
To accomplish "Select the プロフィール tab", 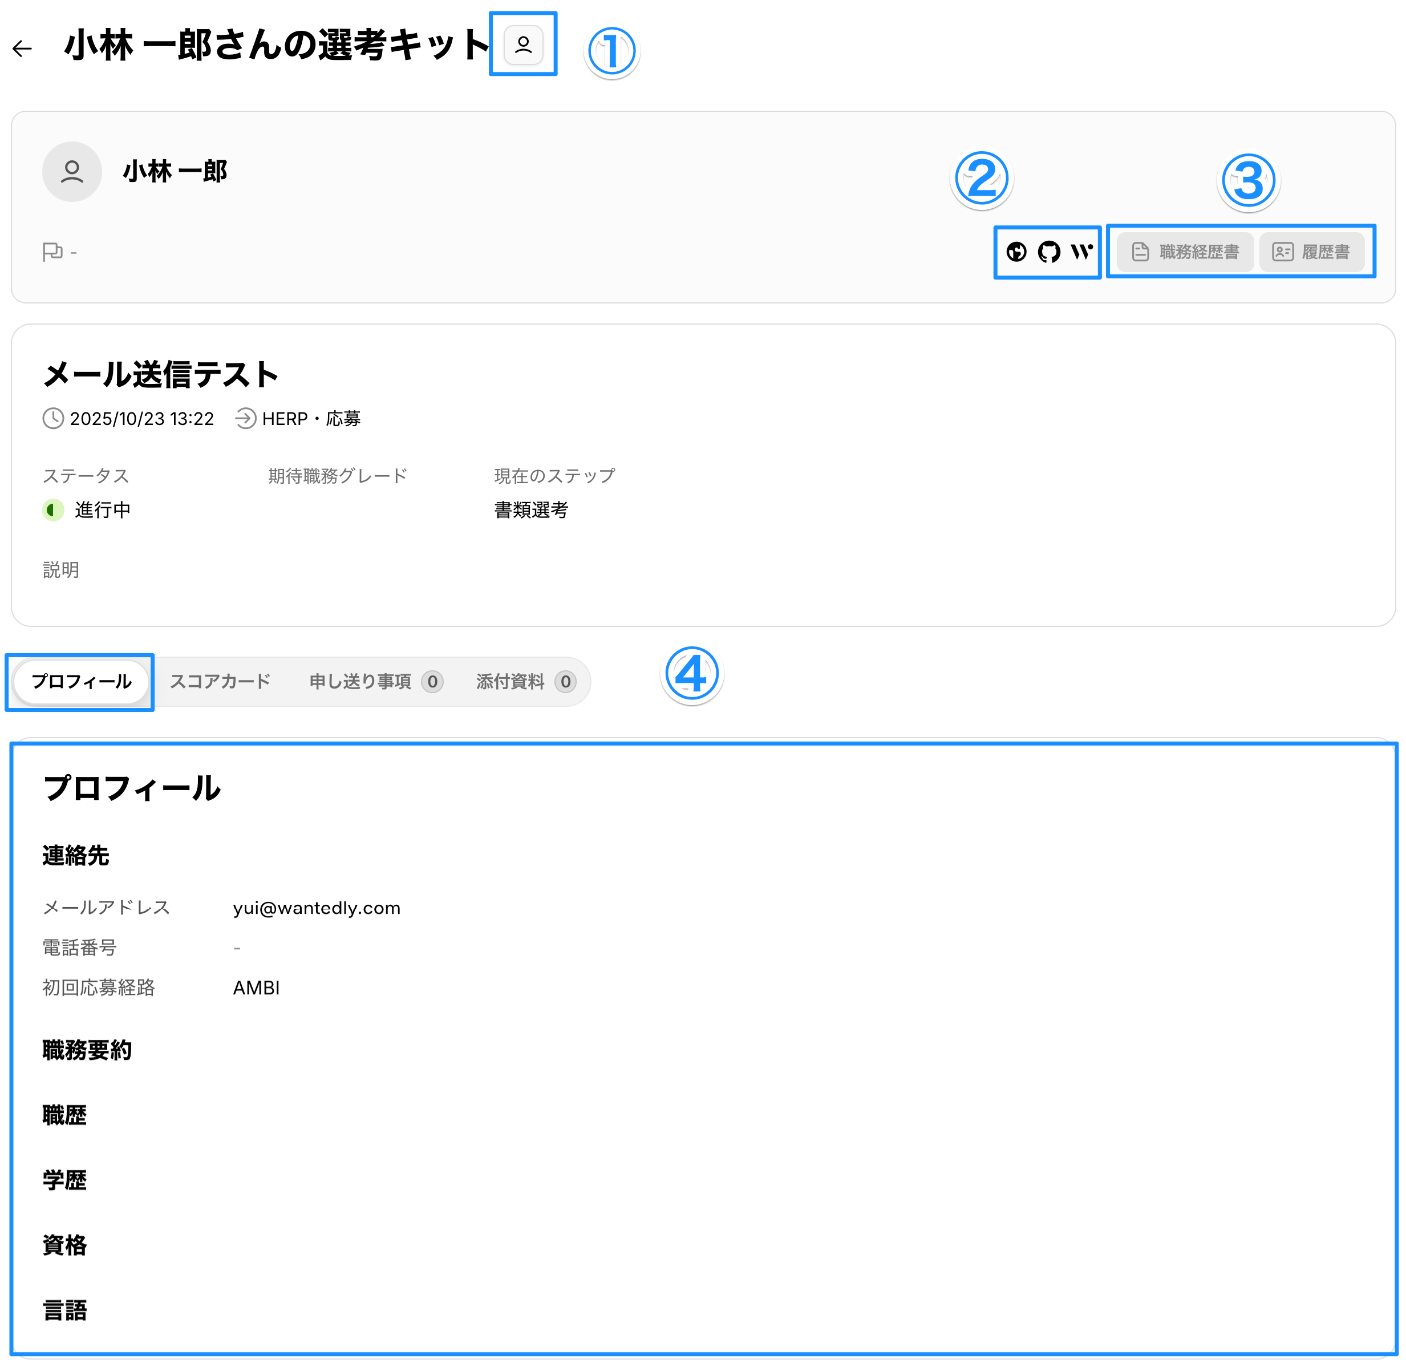I will [81, 681].
